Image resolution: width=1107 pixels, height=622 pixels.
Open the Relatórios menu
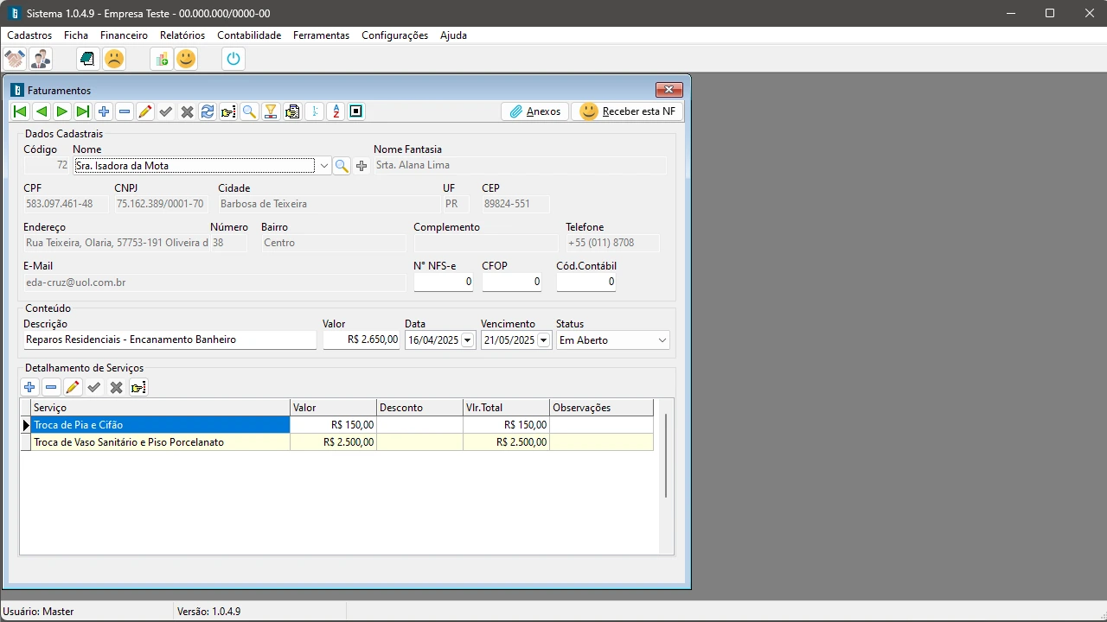(182, 35)
